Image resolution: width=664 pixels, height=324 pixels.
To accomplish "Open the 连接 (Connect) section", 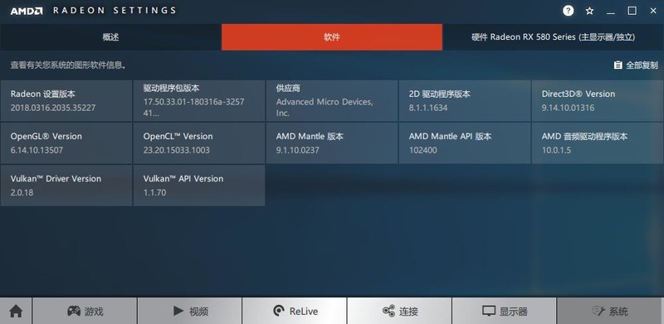I will (400, 312).
